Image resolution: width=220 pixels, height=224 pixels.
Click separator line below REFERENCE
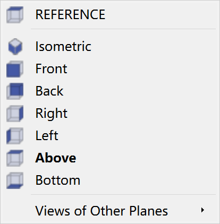pyautogui.click(x=123, y=29)
